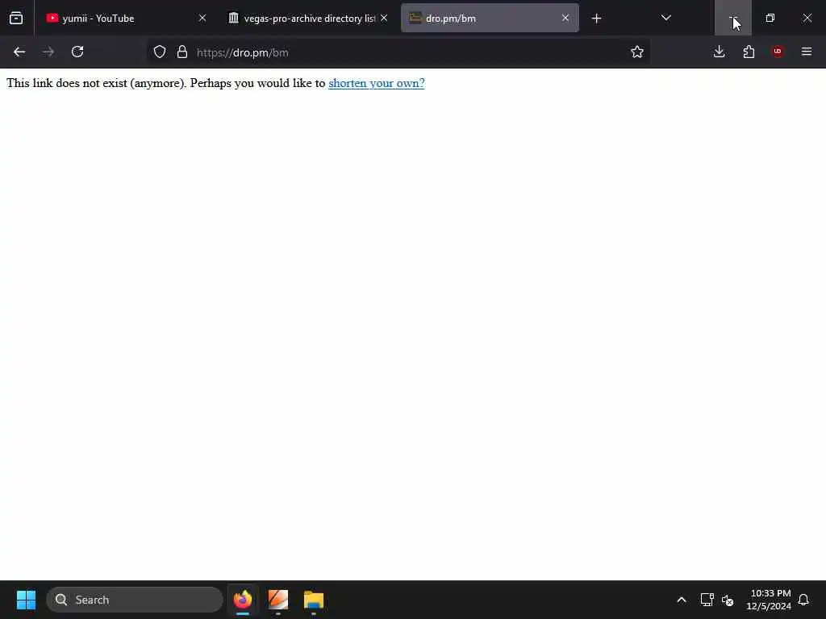View site security padlock info
The width and height of the screenshot is (826, 619).
tap(182, 52)
